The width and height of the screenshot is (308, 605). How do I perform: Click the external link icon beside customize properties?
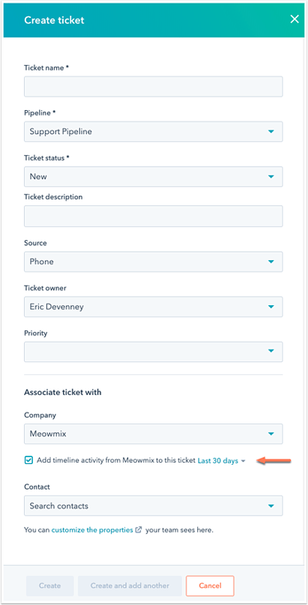[139, 530]
